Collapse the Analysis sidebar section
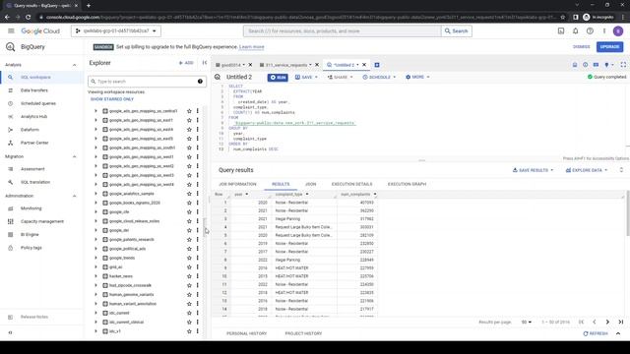630x354 pixels. pos(75,65)
